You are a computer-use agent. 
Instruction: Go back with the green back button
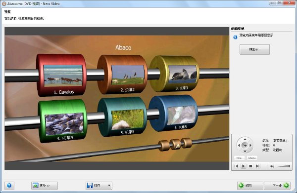click(x=250, y=186)
